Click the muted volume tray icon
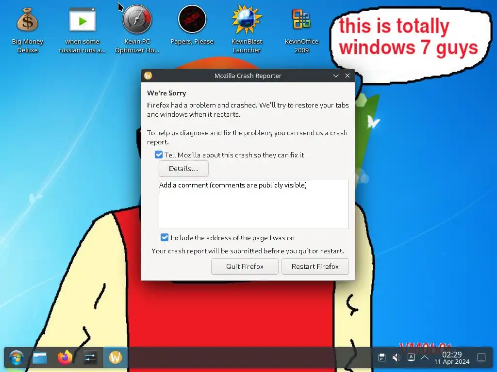Viewport: 497px width, 372px height. coord(396,358)
